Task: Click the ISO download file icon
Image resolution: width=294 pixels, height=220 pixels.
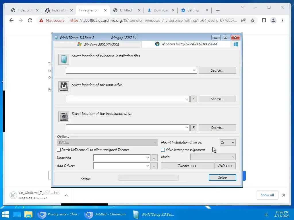Action: tap(13, 195)
